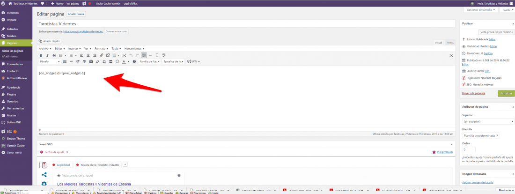
Task: Open Yoast social share icon
Action: tap(44, 175)
